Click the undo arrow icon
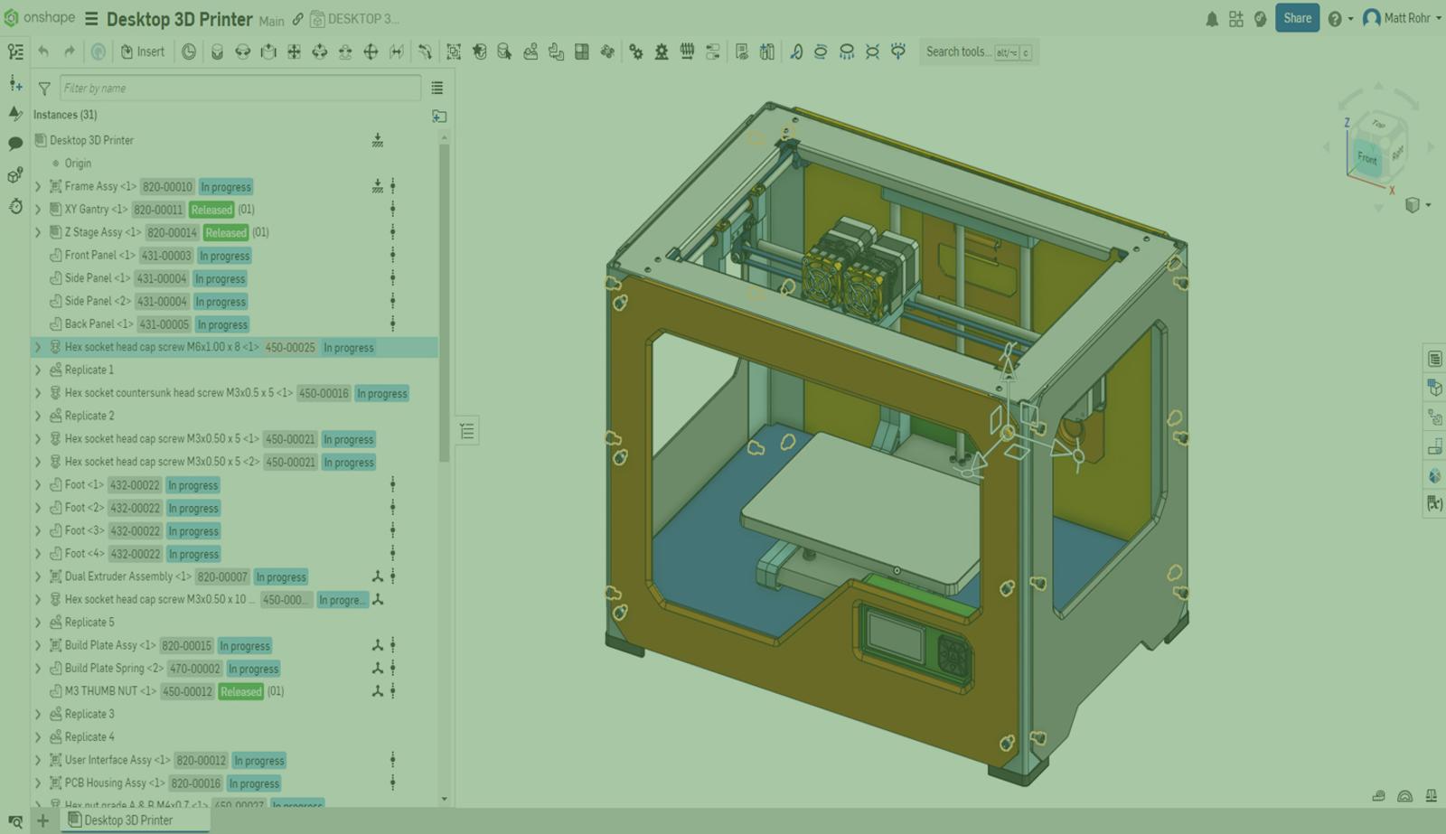Screen dimensions: 1446x834 [43, 52]
